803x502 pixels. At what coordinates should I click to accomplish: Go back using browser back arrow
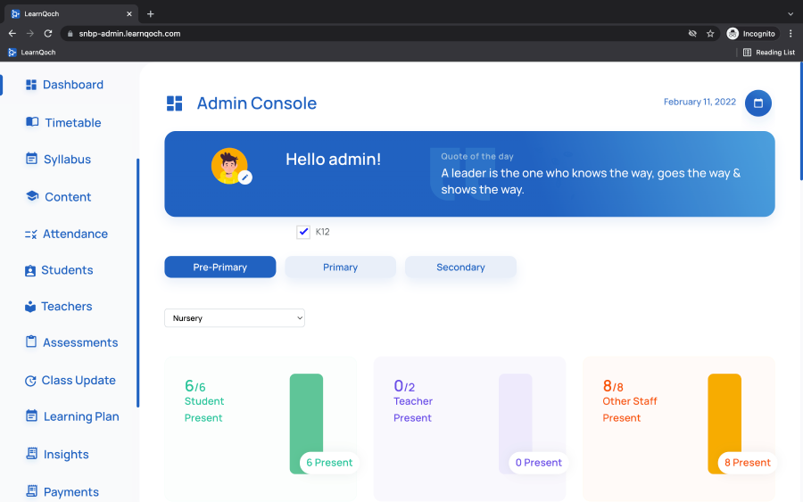[12, 33]
